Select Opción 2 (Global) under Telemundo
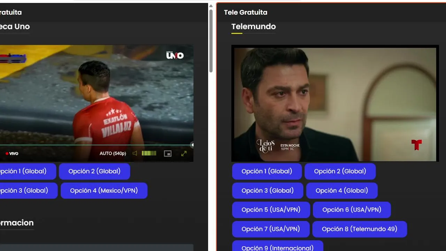The image size is (446, 251). point(340,171)
